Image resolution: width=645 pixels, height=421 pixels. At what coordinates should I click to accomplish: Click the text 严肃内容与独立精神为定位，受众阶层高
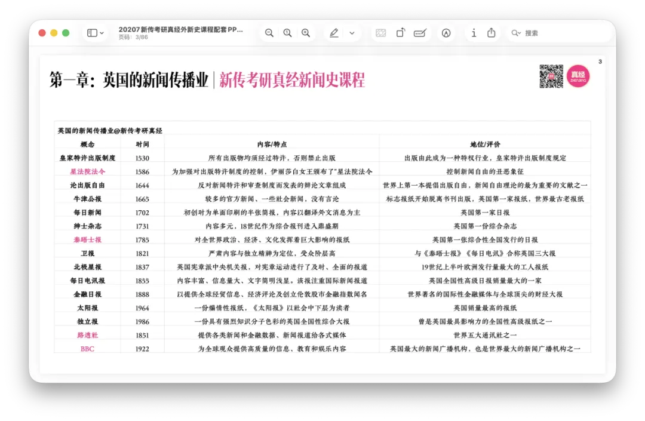click(x=272, y=253)
